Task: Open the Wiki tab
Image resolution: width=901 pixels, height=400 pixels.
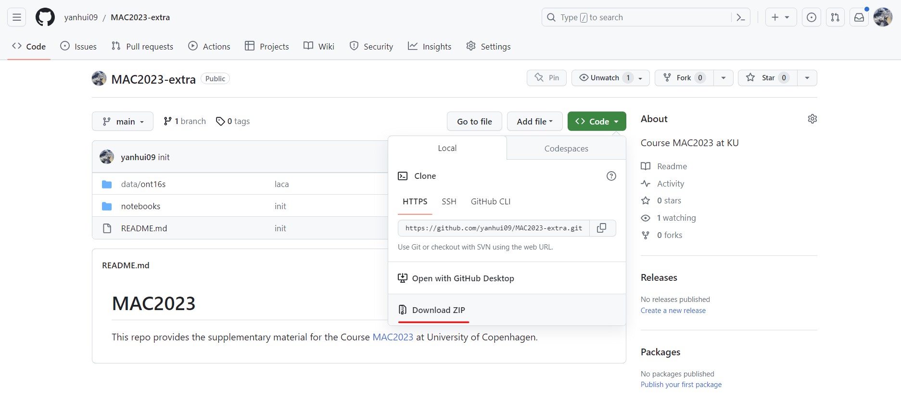Action: click(x=319, y=46)
